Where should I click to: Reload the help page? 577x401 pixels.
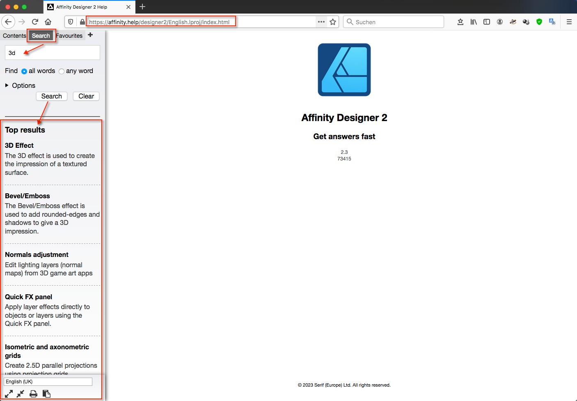(35, 22)
